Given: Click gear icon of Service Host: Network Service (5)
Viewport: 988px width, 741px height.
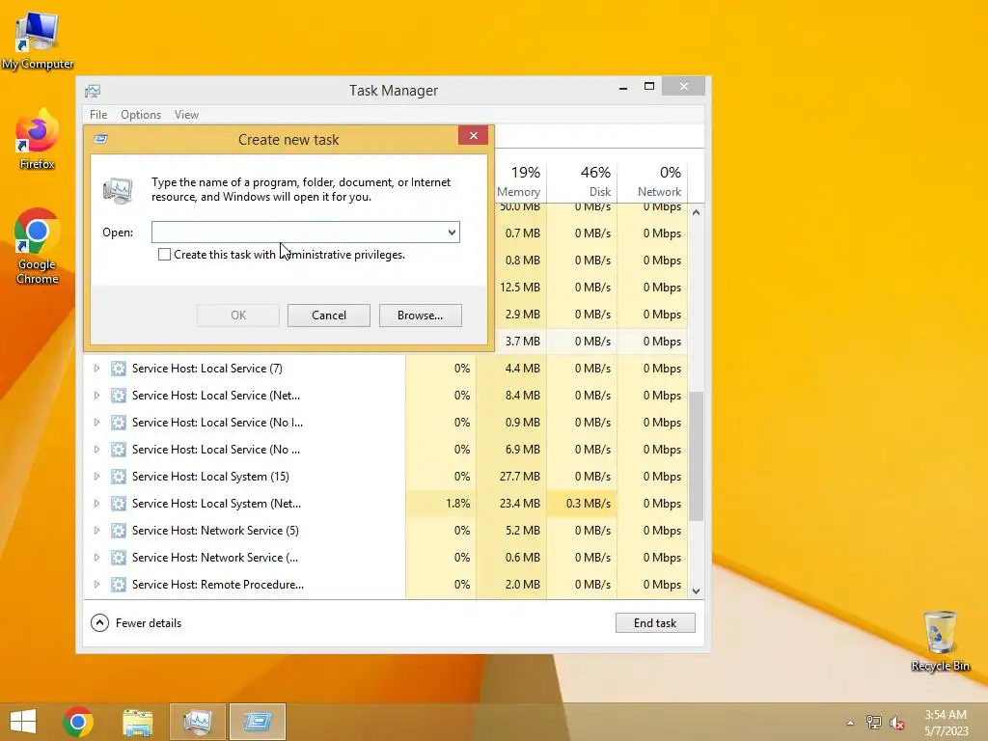Looking at the screenshot, I should click(x=119, y=531).
